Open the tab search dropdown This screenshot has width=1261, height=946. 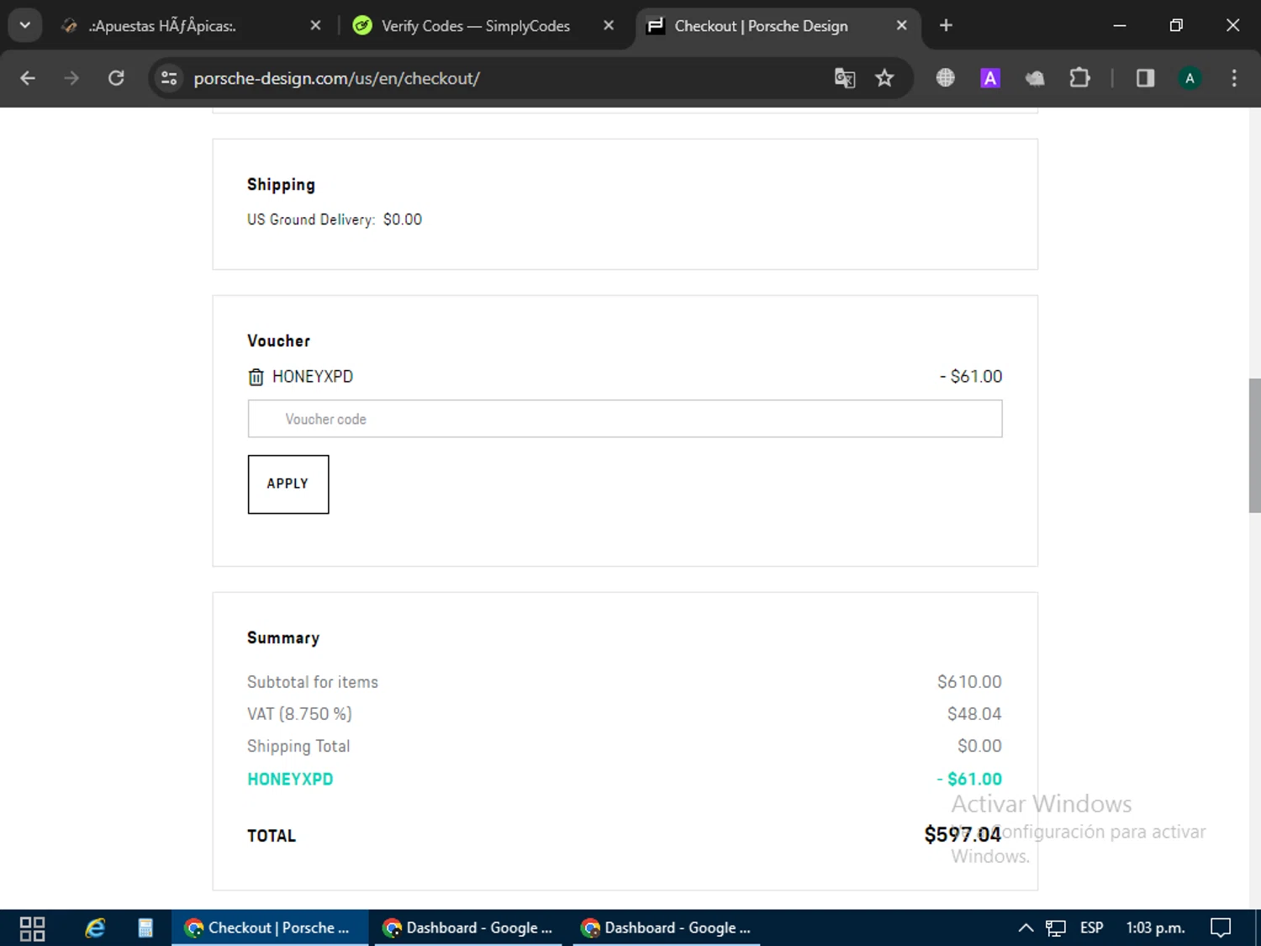tap(25, 25)
